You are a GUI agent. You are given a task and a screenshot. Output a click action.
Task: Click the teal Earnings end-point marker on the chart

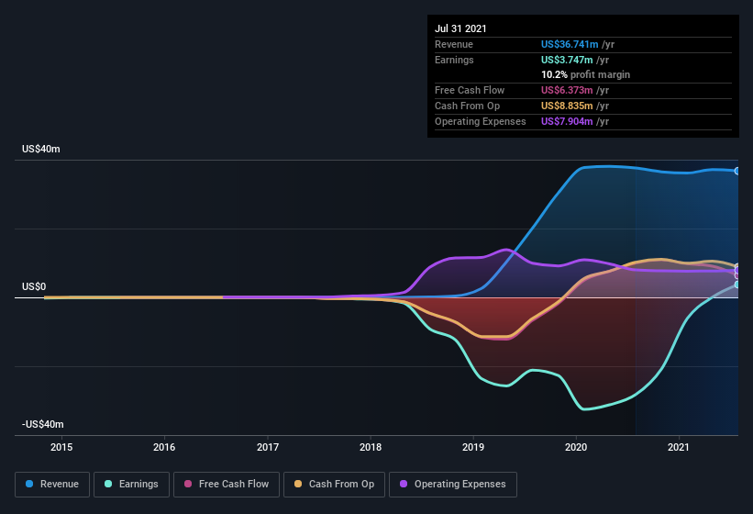pyautogui.click(x=737, y=285)
